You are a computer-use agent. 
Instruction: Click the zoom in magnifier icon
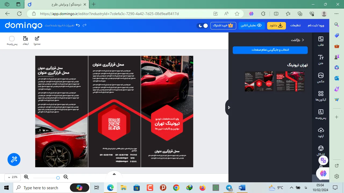point(26,177)
